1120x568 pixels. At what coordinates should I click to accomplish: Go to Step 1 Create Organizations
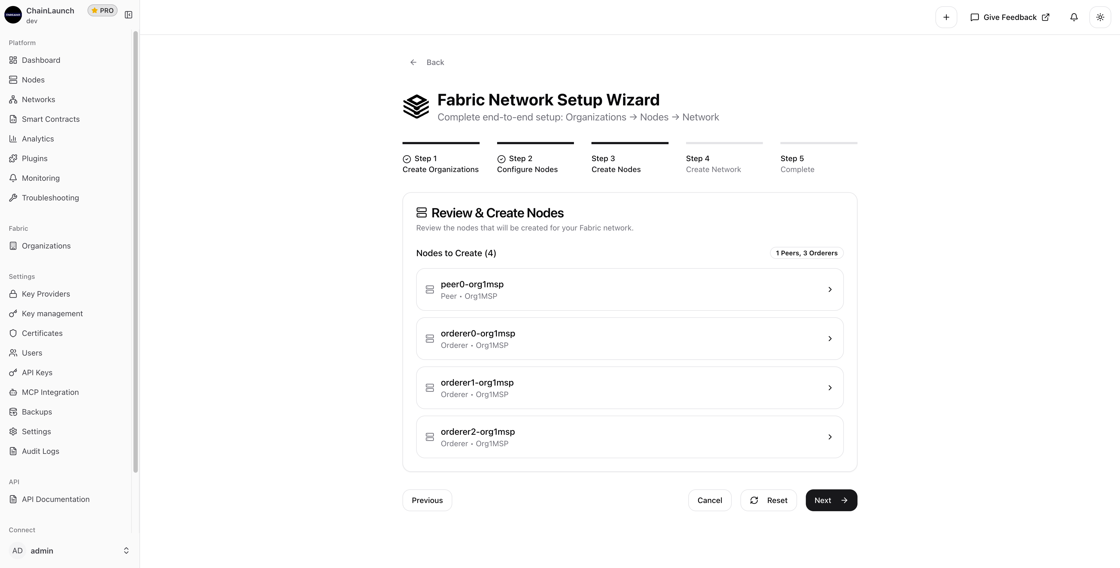[x=440, y=164]
